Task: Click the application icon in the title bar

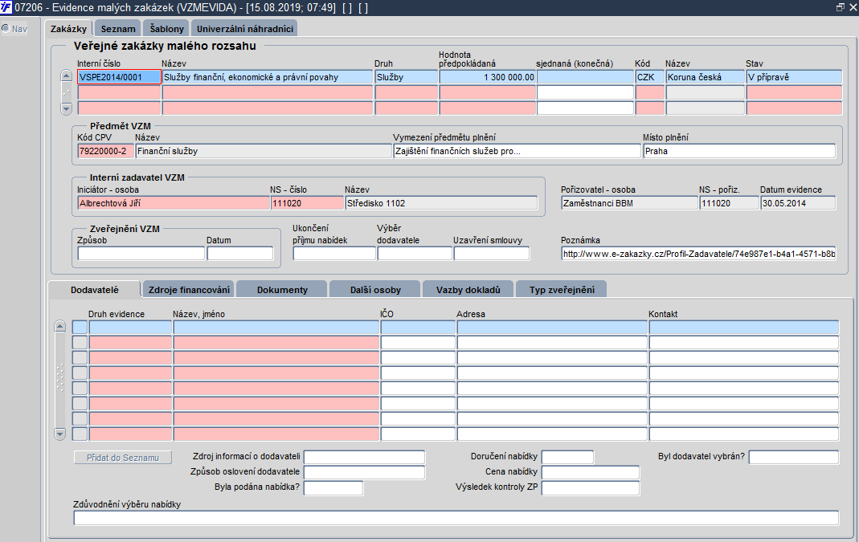Action: (x=6, y=8)
